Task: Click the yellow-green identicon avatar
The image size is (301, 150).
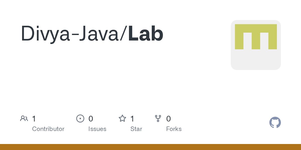Action: tap(256, 37)
